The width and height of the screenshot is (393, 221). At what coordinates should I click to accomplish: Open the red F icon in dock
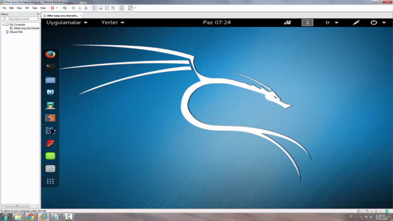(50, 143)
